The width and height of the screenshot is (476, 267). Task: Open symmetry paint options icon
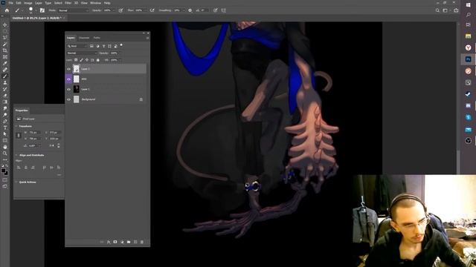[223, 10]
